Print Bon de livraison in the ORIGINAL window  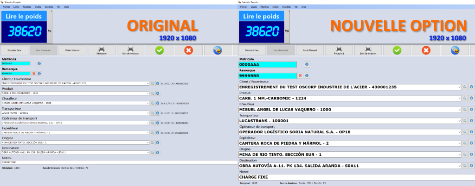(130, 50)
